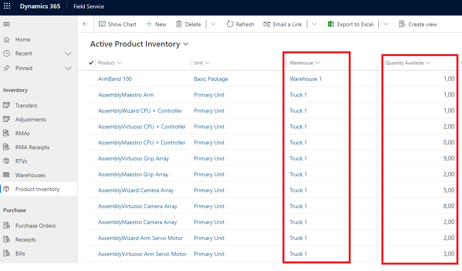The image size is (462, 271).
Task: Click the Delete trash icon
Action: 179,24
